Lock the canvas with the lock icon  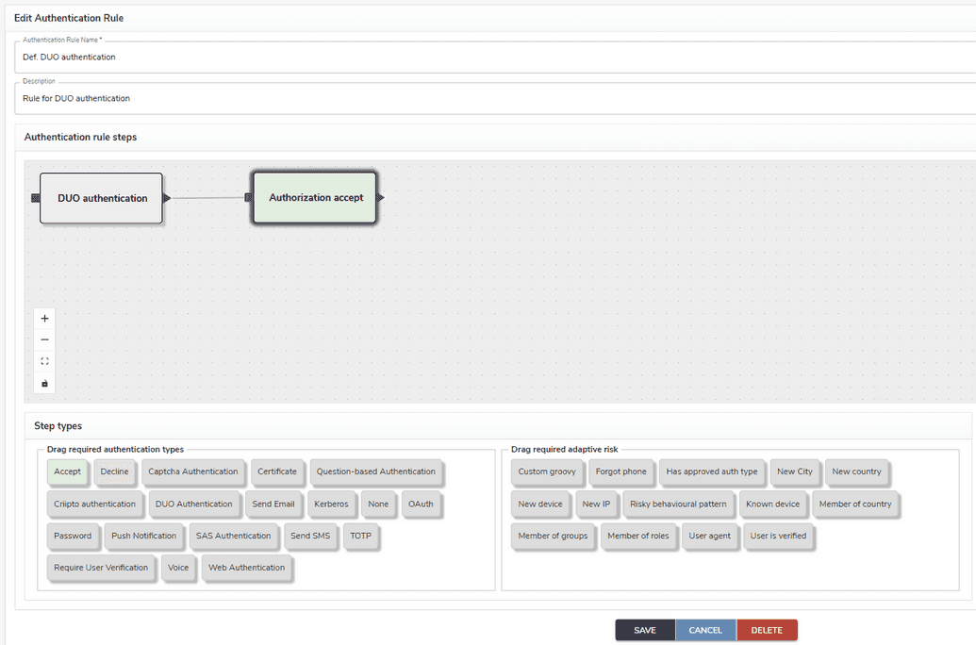(x=44, y=383)
